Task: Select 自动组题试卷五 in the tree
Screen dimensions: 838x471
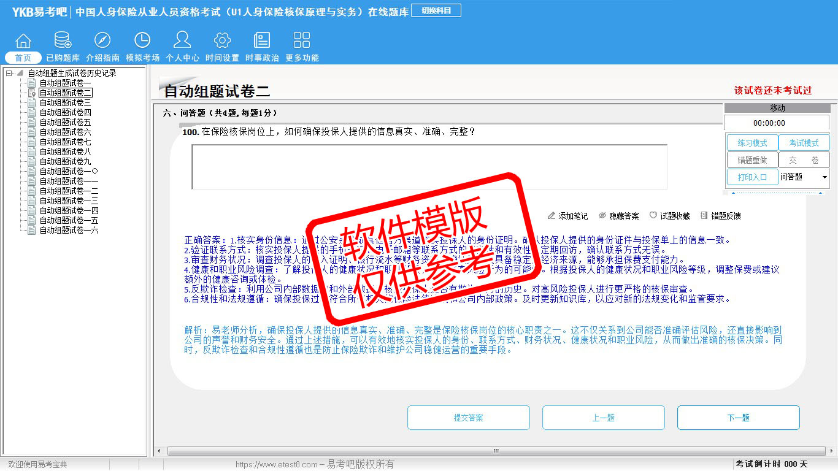Action: click(65, 122)
